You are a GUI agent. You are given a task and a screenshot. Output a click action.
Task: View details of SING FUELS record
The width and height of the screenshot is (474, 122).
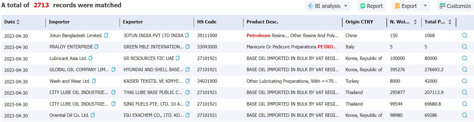(465, 104)
